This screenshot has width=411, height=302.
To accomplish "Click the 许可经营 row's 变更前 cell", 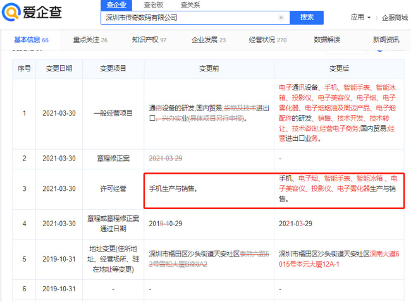I will (x=209, y=188).
